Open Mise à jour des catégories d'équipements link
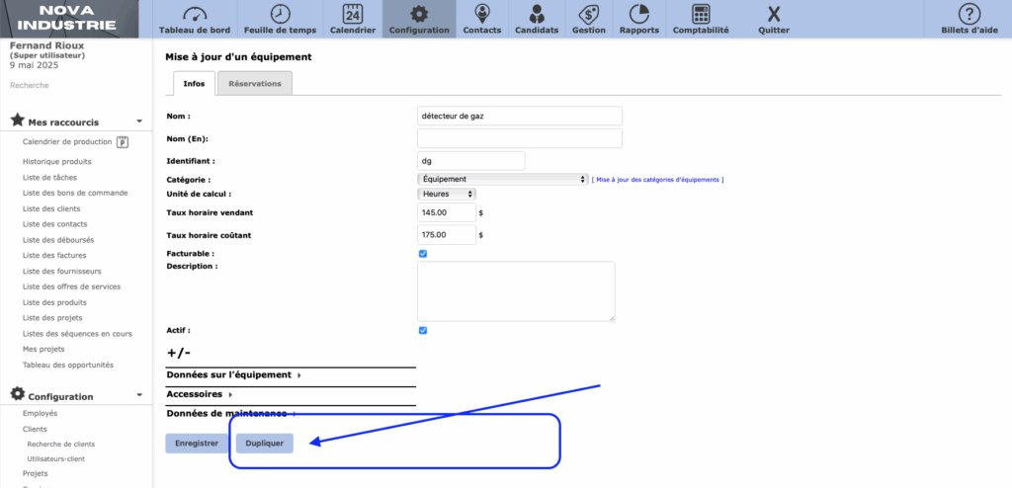 658,180
